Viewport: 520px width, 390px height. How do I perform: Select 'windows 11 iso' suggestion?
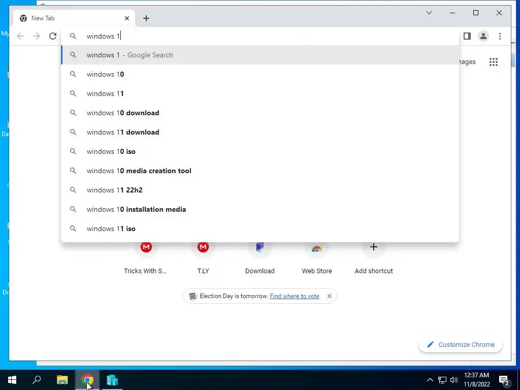(x=261, y=229)
